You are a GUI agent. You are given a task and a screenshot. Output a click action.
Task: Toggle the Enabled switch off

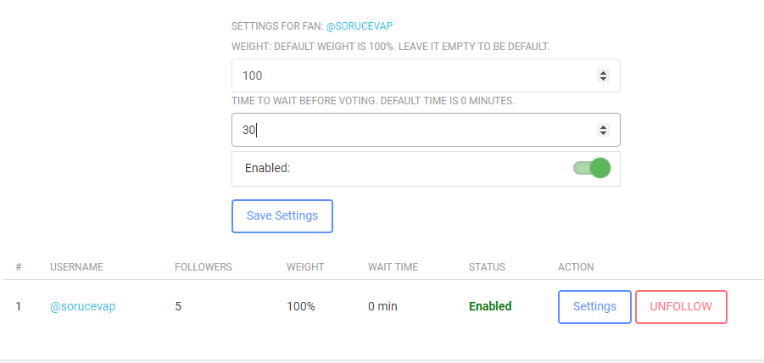(x=592, y=168)
